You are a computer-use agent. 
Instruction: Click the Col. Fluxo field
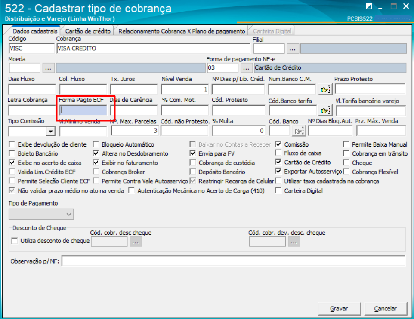pos(83,89)
